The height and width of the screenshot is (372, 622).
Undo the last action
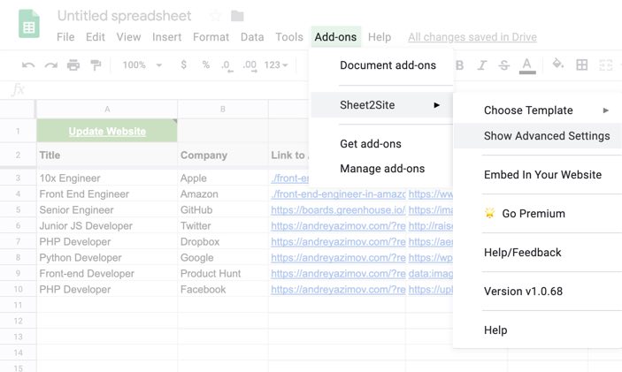coord(28,65)
